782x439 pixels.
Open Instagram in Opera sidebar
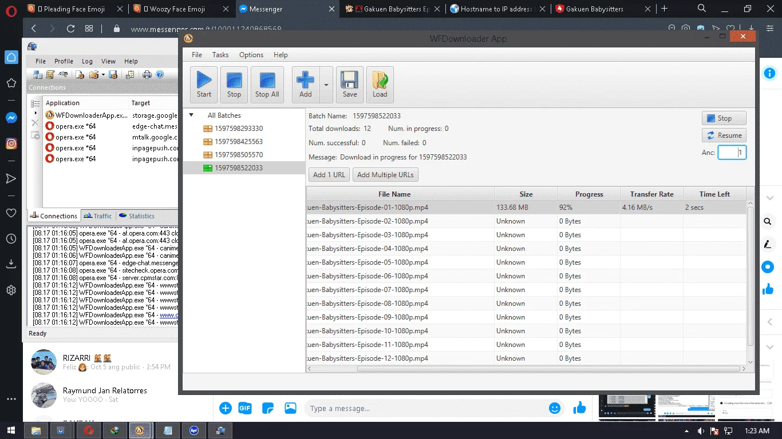(11, 144)
